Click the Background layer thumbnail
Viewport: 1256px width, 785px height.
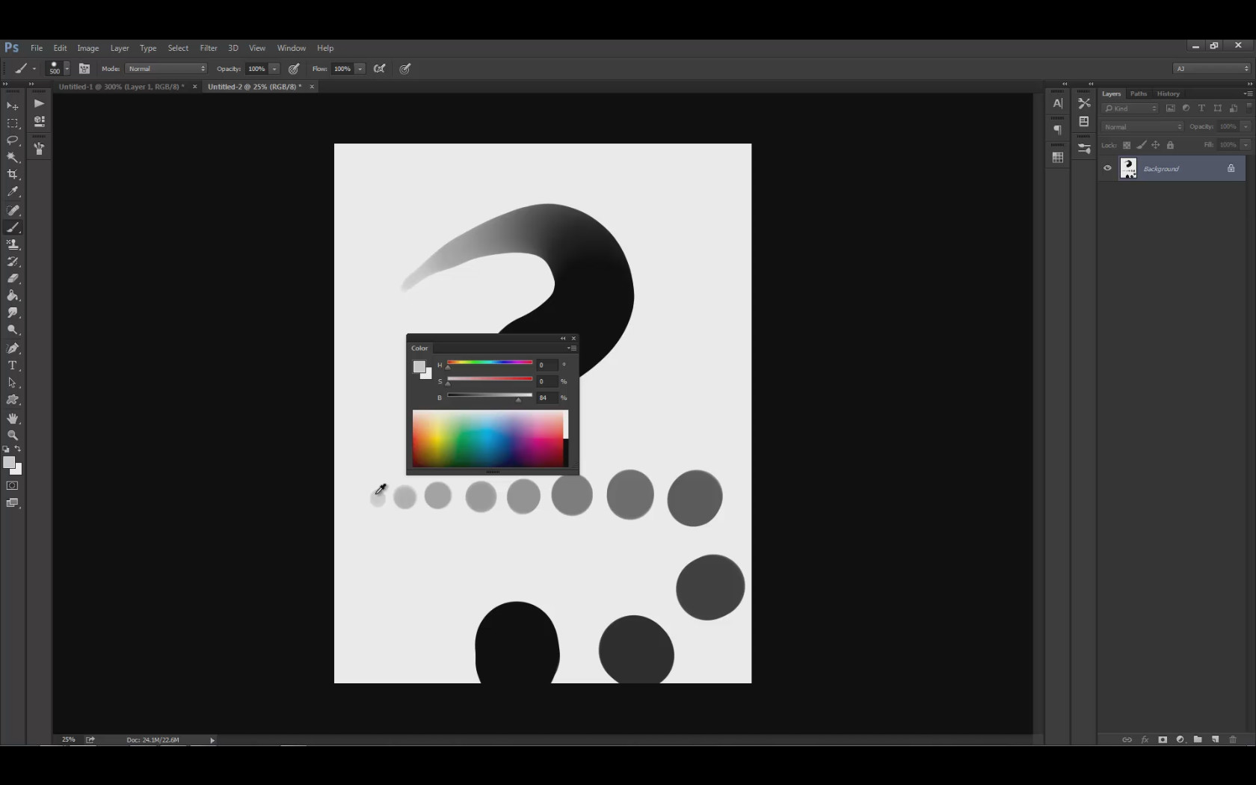point(1127,168)
